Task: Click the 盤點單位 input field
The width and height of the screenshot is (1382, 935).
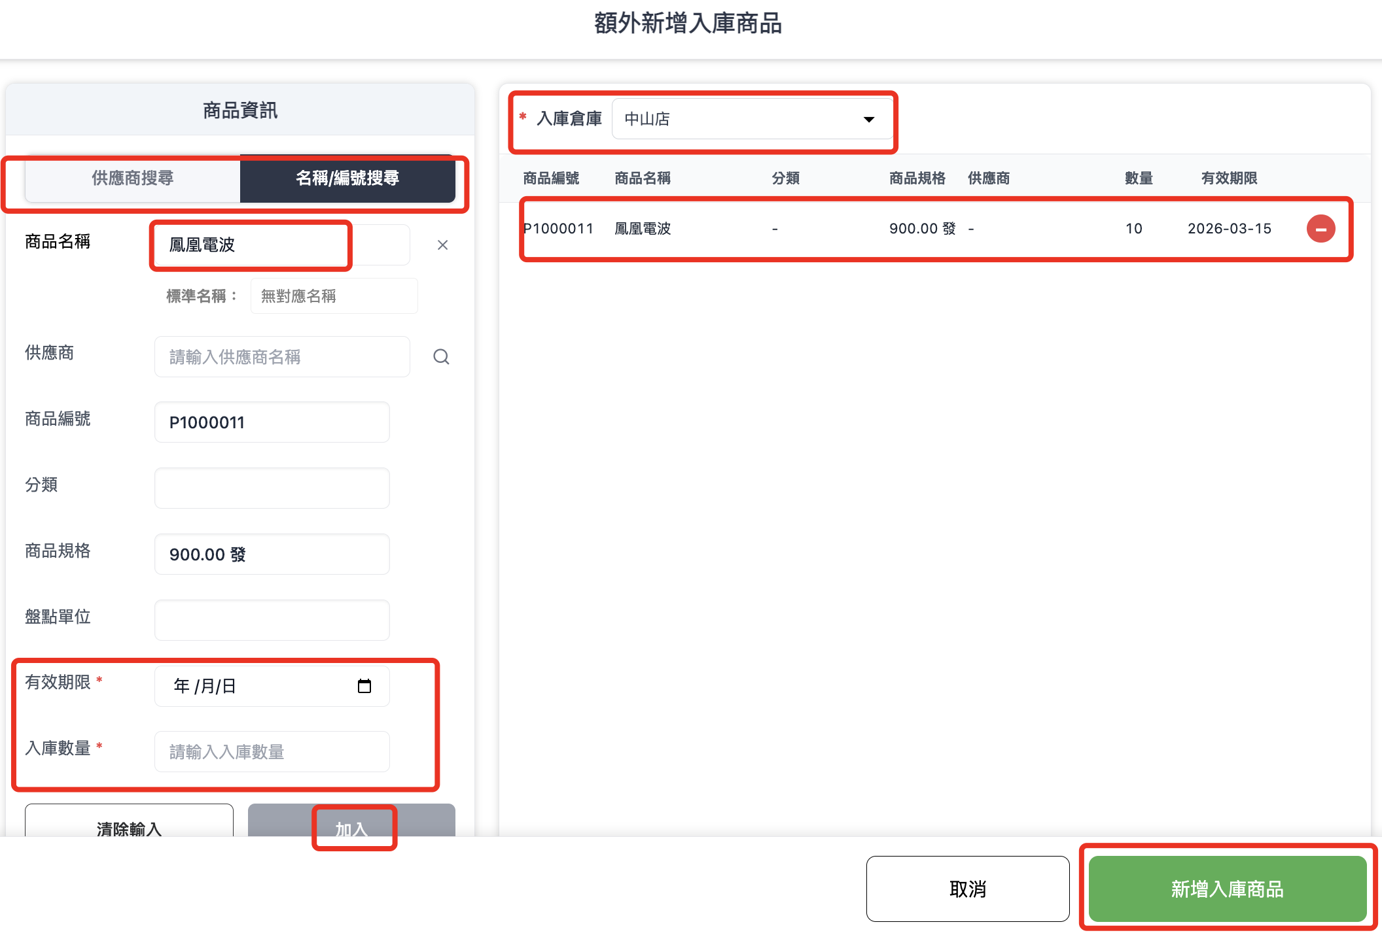Action: pyautogui.click(x=272, y=620)
